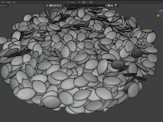Open the Add menu
This screenshot has width=163, height=122.
point(3,2)
